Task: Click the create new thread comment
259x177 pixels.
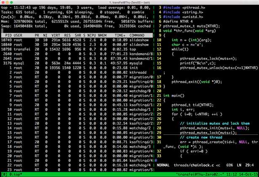Action: pos(201,137)
